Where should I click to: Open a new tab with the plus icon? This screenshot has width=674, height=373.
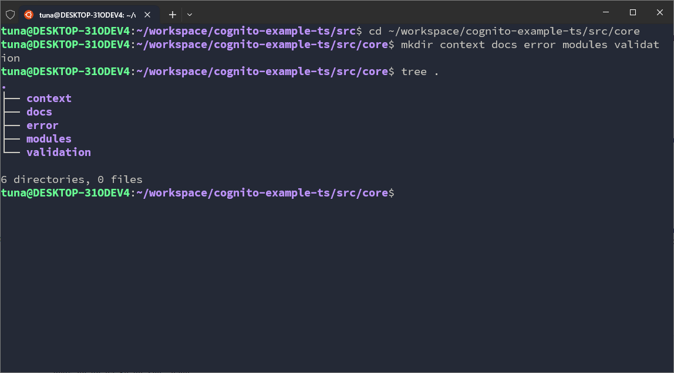(x=173, y=14)
